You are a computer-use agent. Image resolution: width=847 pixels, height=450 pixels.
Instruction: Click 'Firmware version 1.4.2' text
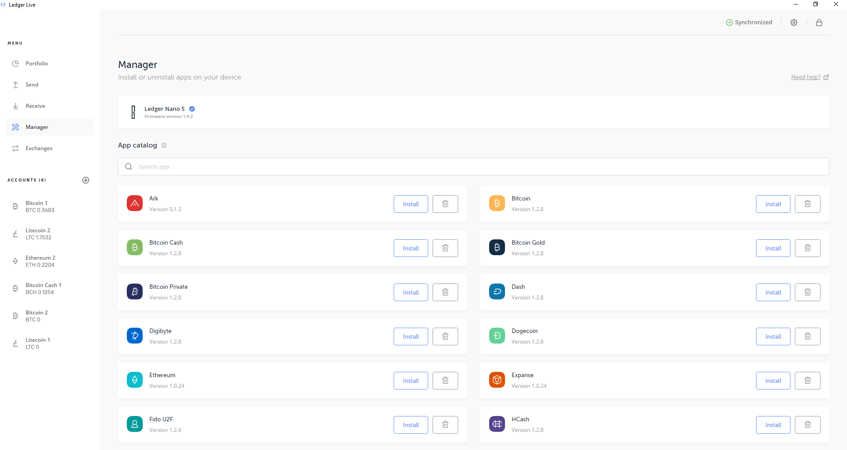click(x=169, y=117)
